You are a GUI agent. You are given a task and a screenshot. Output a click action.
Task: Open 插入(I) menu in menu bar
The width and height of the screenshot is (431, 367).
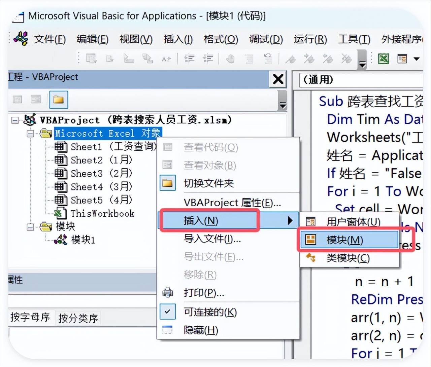178,39
